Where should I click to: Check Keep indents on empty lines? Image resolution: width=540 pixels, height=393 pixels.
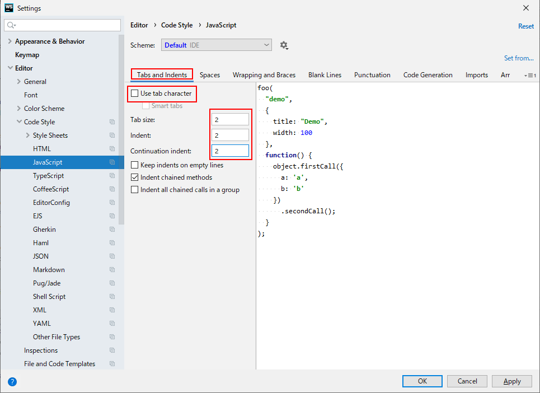tap(135, 165)
